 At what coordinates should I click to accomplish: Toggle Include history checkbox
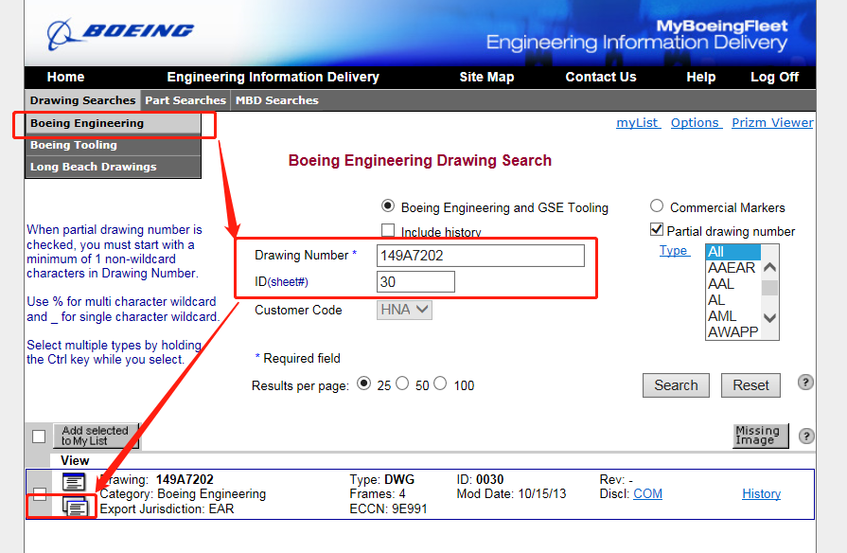[x=388, y=230]
